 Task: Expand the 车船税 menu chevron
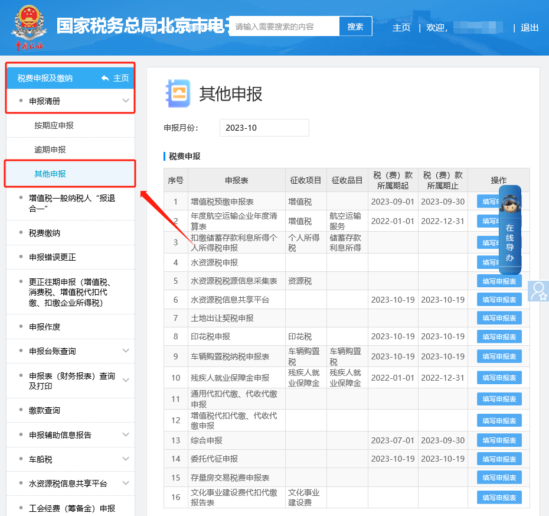click(x=126, y=459)
